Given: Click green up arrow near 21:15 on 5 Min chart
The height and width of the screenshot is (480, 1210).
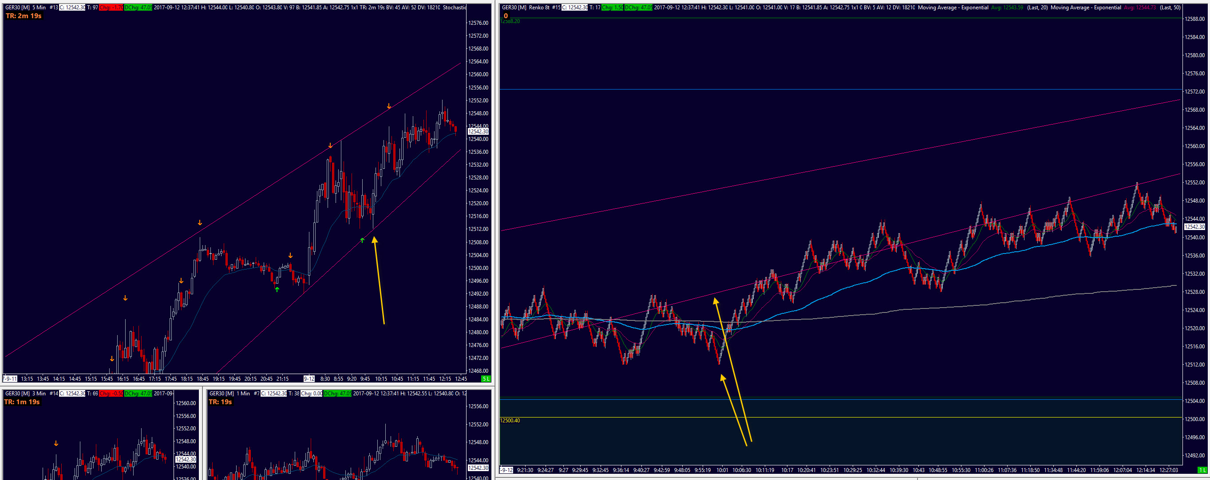Looking at the screenshot, I should pyautogui.click(x=277, y=289).
